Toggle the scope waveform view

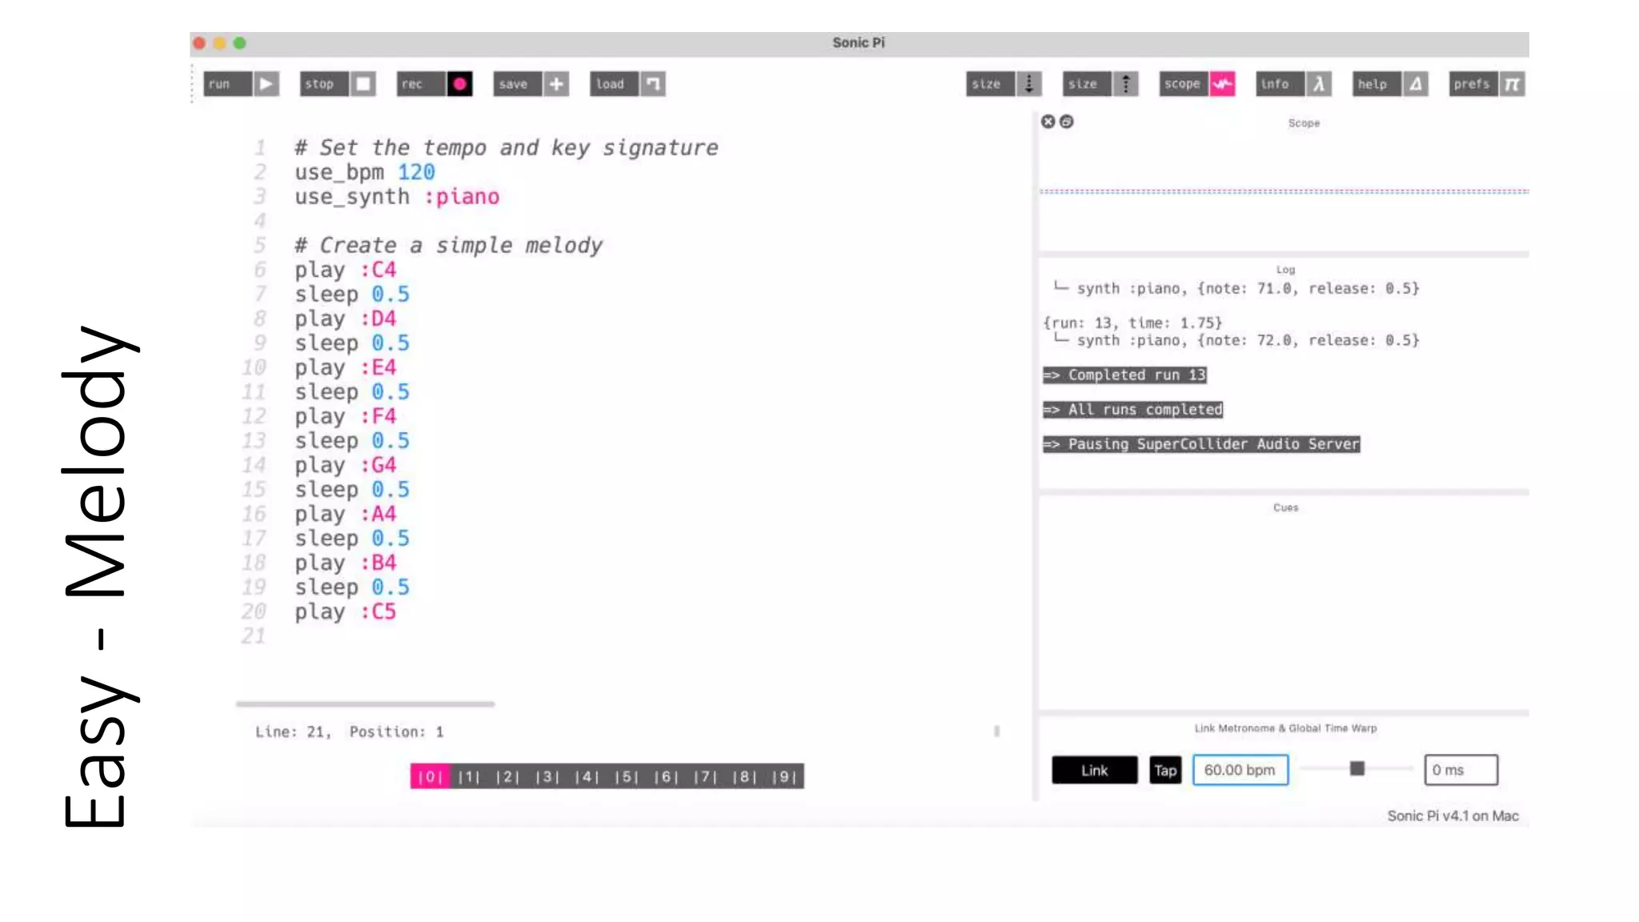pos(1222,83)
